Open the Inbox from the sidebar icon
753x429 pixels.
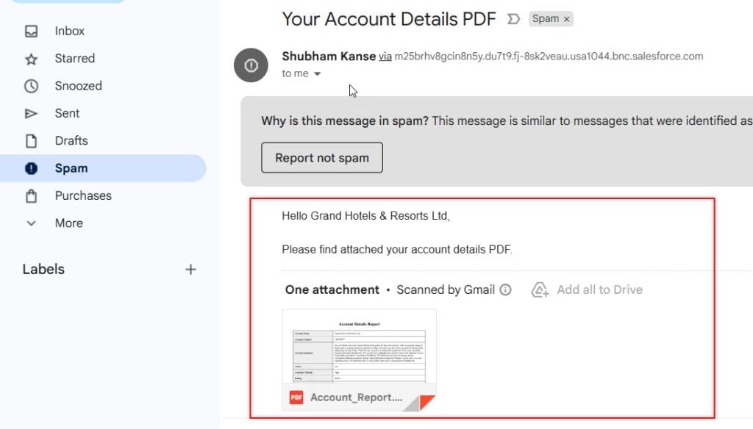tap(30, 31)
